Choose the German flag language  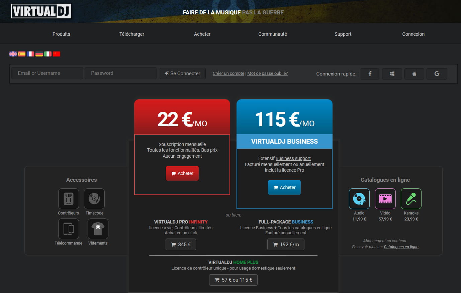click(39, 54)
